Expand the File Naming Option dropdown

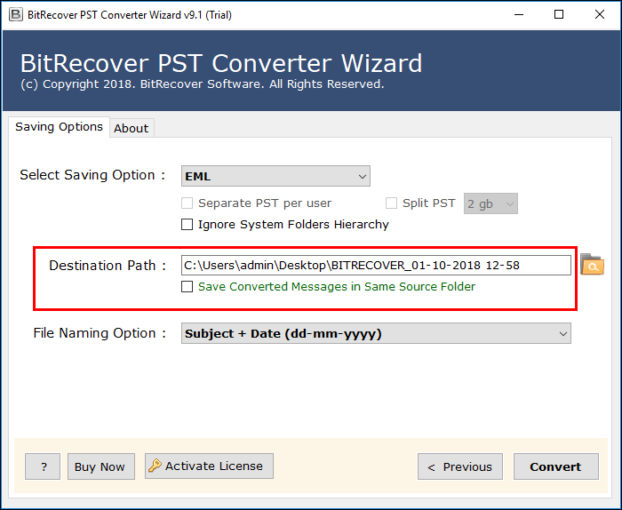click(376, 333)
